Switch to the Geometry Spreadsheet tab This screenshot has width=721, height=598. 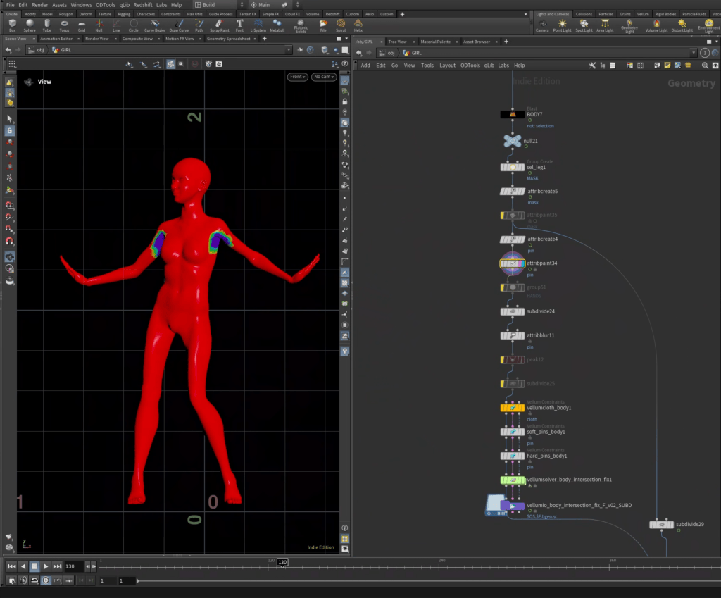tap(229, 39)
